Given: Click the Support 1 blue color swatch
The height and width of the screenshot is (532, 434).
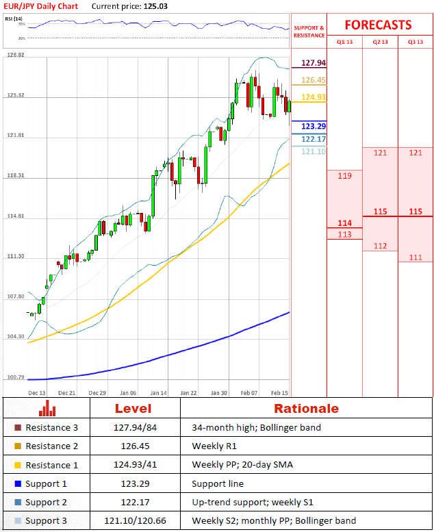Looking at the screenshot, I should click(18, 484).
